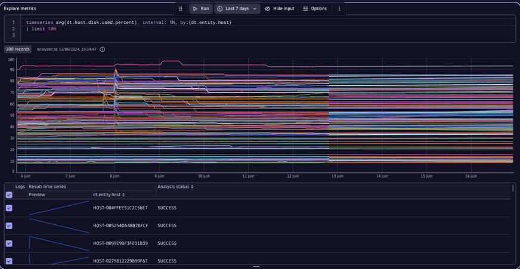Toggle the select-all checkbox in table header
The width and height of the screenshot is (520, 269).
[x=9, y=195]
